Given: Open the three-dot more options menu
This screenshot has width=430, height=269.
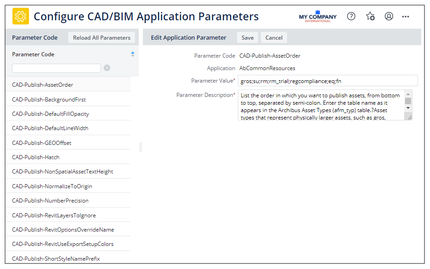Looking at the screenshot, I should (x=406, y=17).
